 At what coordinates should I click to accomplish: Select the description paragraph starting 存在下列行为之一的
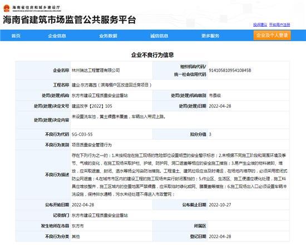click(x=180, y=174)
